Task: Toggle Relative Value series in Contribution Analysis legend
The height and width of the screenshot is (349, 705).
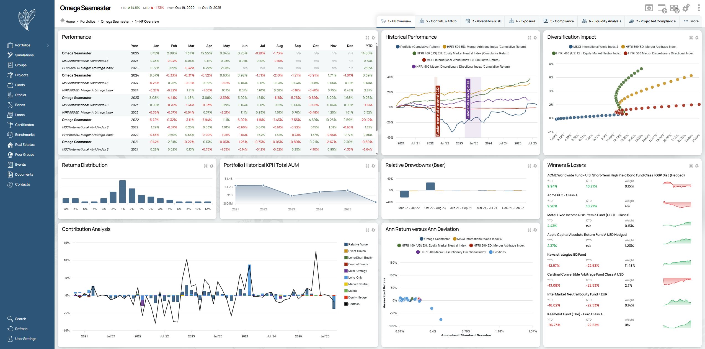Action: (x=358, y=244)
